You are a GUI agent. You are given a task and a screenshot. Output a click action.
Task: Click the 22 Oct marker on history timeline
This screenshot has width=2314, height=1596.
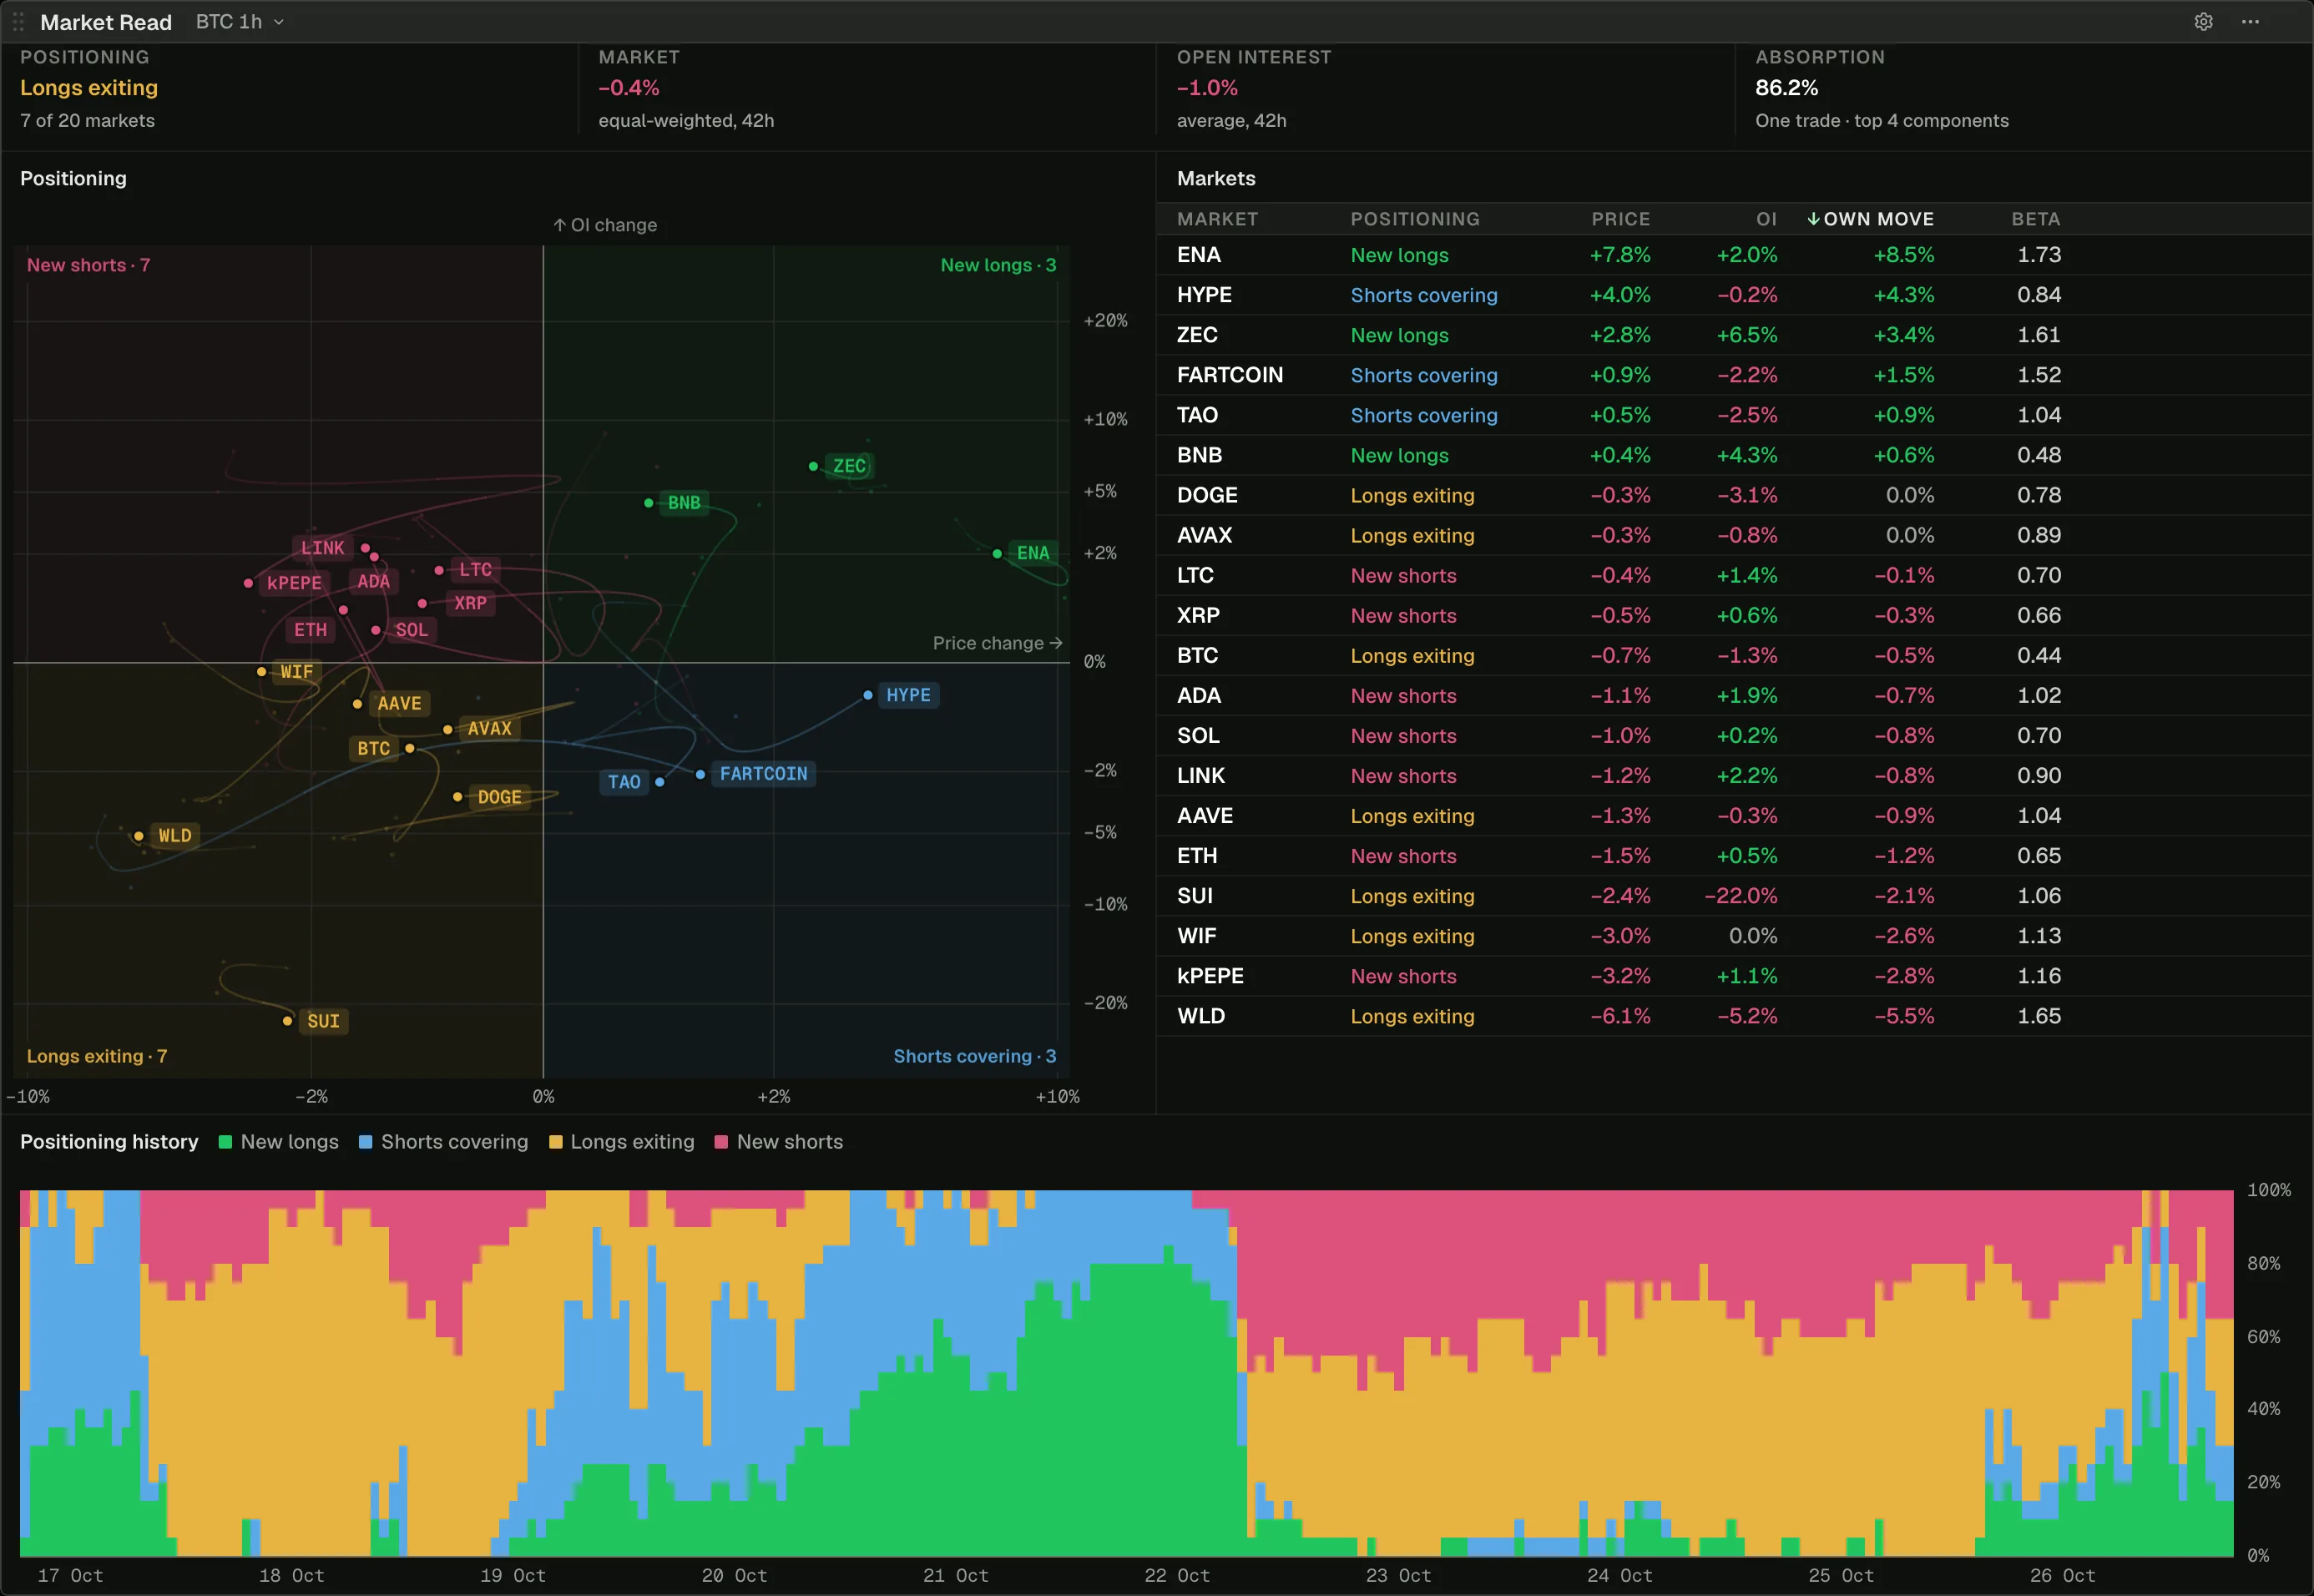1177,1575
